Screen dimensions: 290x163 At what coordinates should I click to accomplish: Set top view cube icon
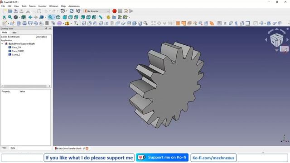pyautogui.click(x=71, y=17)
